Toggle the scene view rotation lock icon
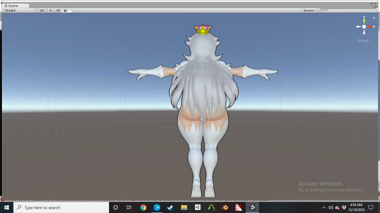The width and height of the screenshot is (380, 213). (x=374, y=17)
